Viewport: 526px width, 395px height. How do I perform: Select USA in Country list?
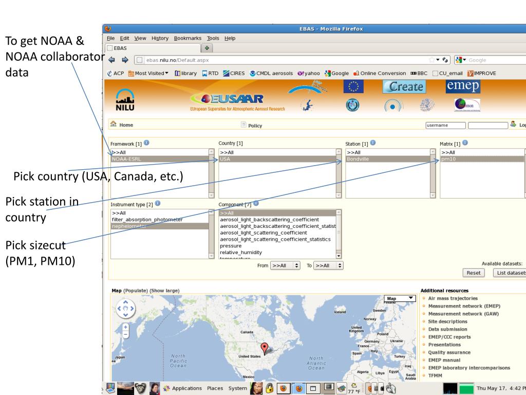[x=277, y=159]
